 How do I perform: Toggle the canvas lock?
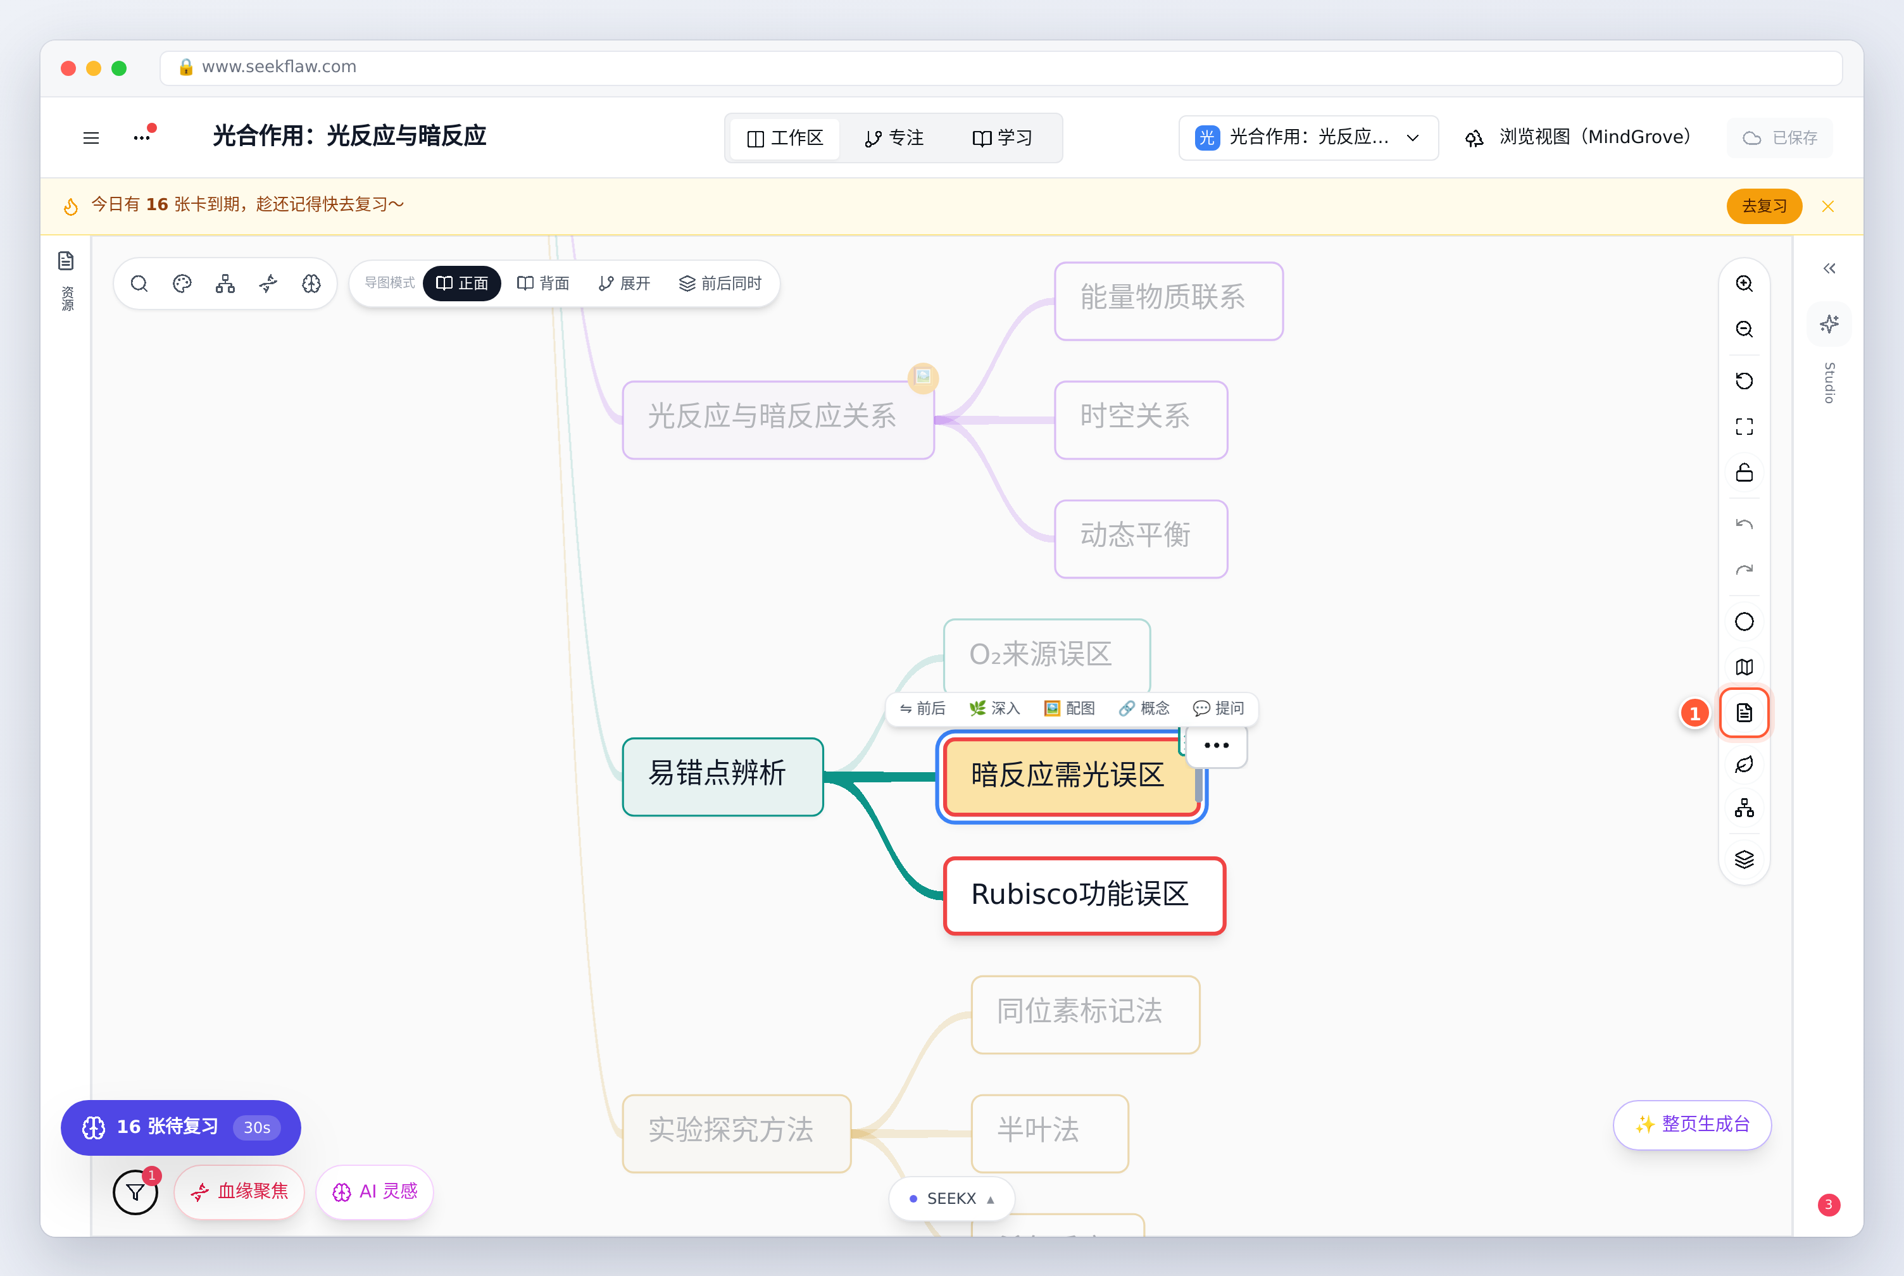[1744, 473]
